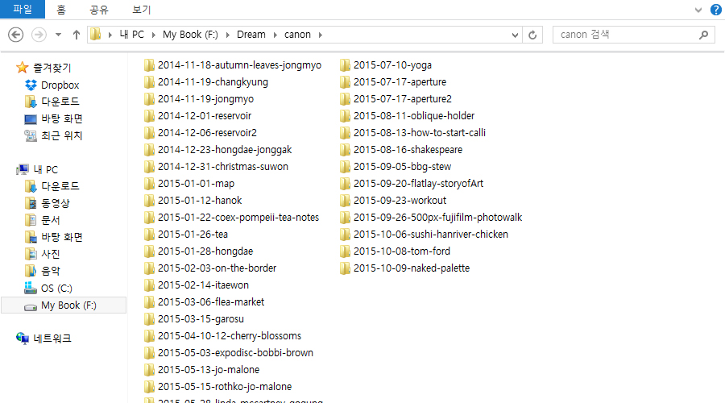Click the Up one level arrow
Screen dimensions: 725x403
click(77, 35)
